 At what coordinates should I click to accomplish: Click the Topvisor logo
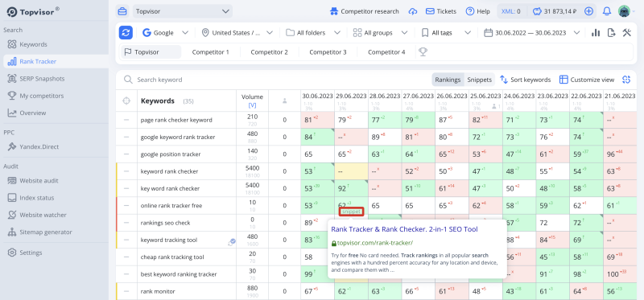(33, 11)
